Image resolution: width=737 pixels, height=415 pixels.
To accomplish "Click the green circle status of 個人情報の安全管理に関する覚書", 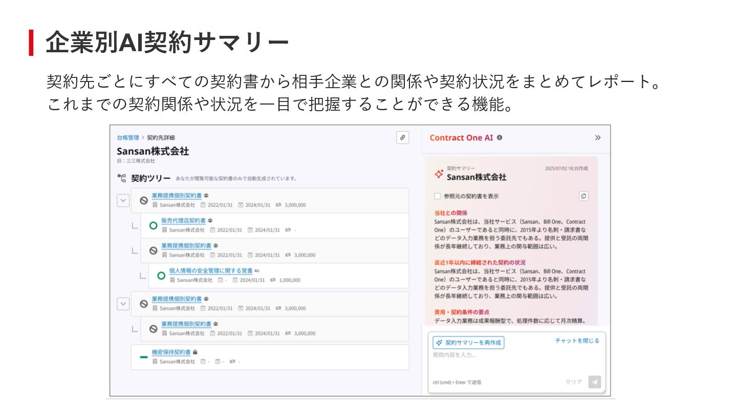I will (x=161, y=276).
